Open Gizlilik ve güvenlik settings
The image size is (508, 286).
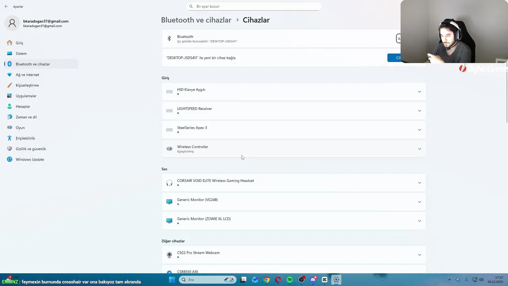pos(41,149)
